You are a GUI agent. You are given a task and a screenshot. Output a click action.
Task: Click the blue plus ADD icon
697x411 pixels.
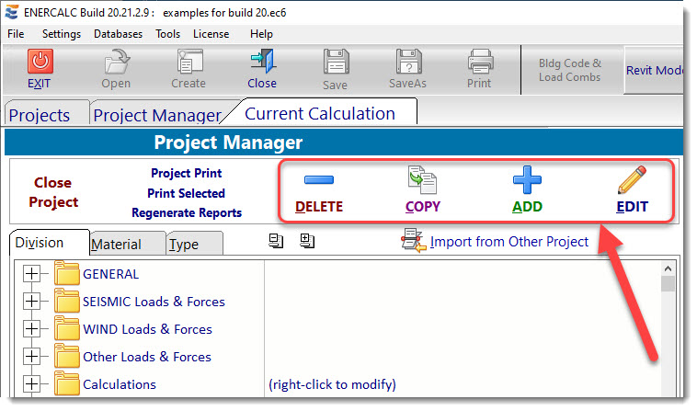tap(527, 179)
